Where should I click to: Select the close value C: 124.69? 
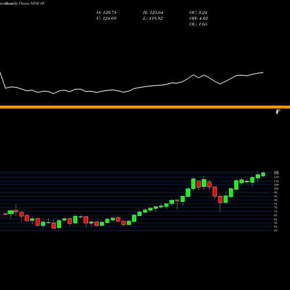pyautogui.click(x=107, y=19)
